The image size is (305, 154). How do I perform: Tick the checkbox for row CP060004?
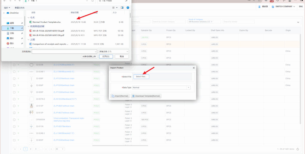[x=14, y=119]
